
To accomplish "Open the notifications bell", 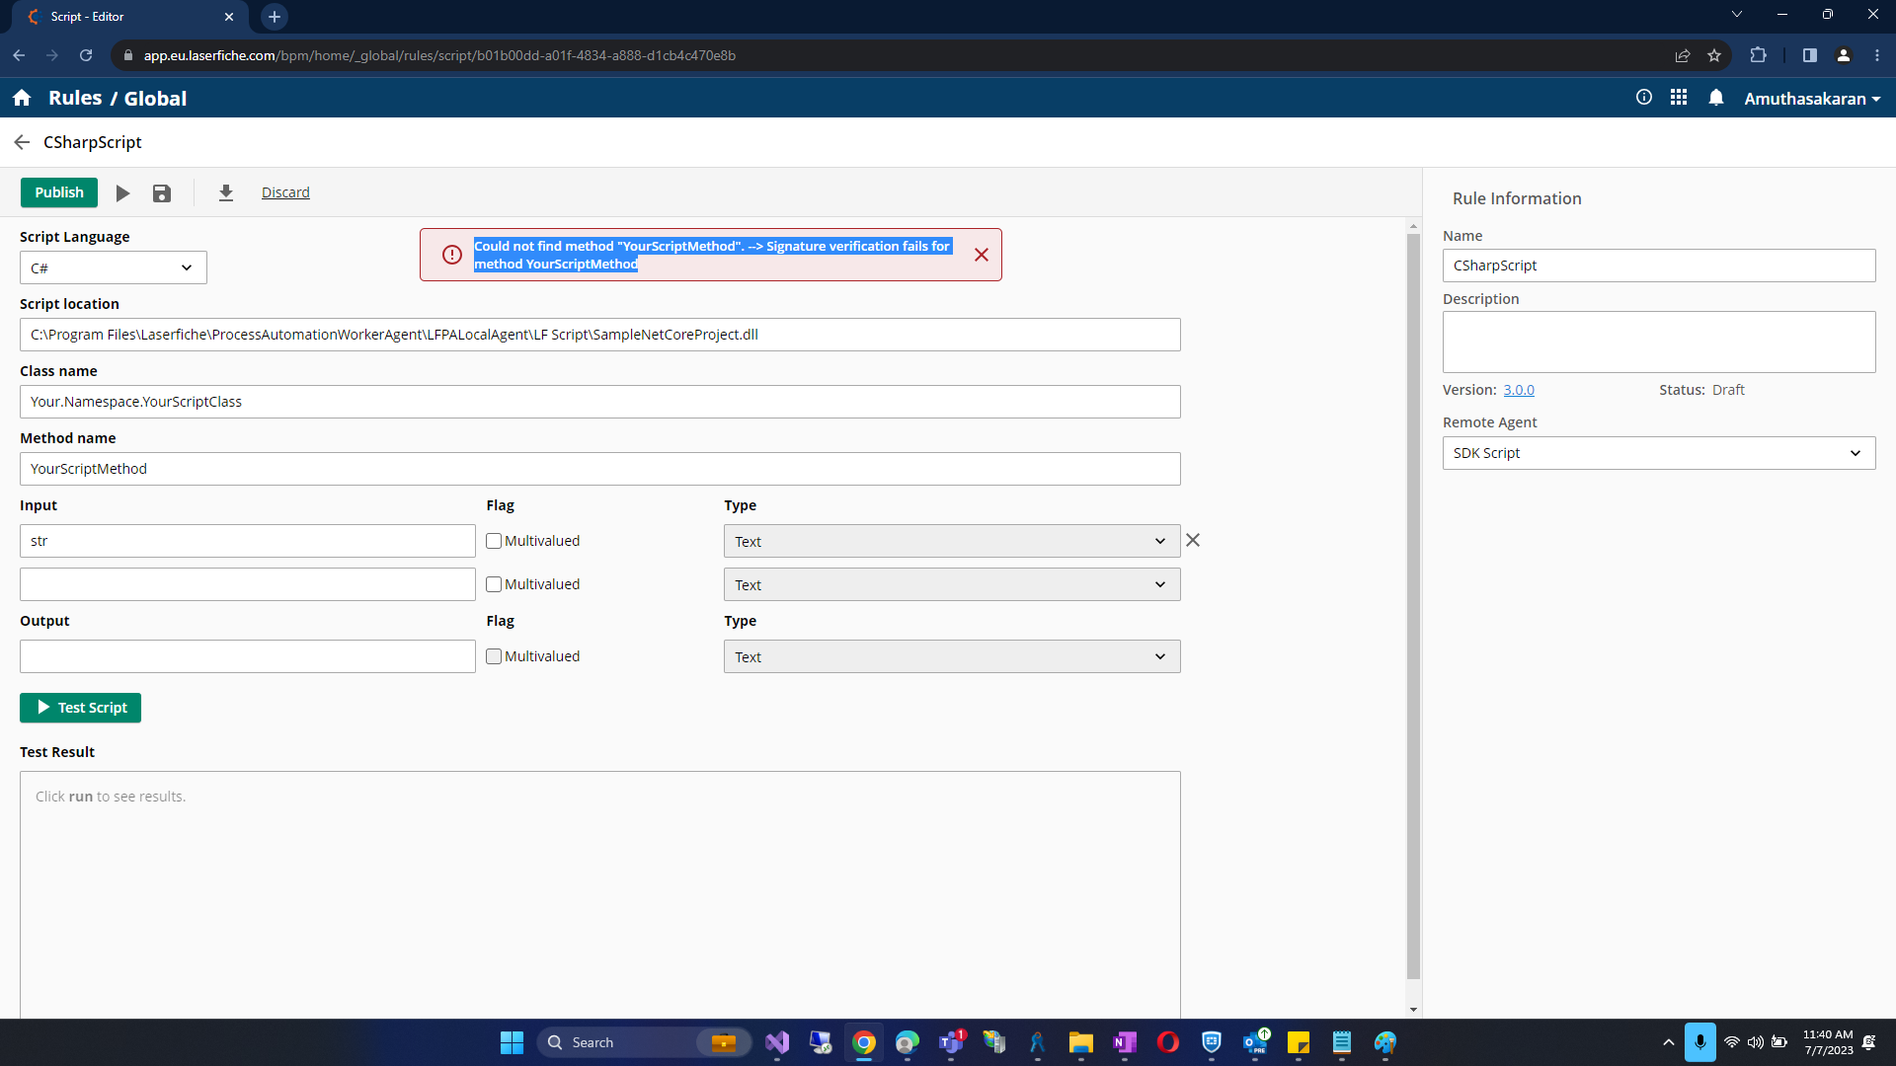I will click(1716, 98).
